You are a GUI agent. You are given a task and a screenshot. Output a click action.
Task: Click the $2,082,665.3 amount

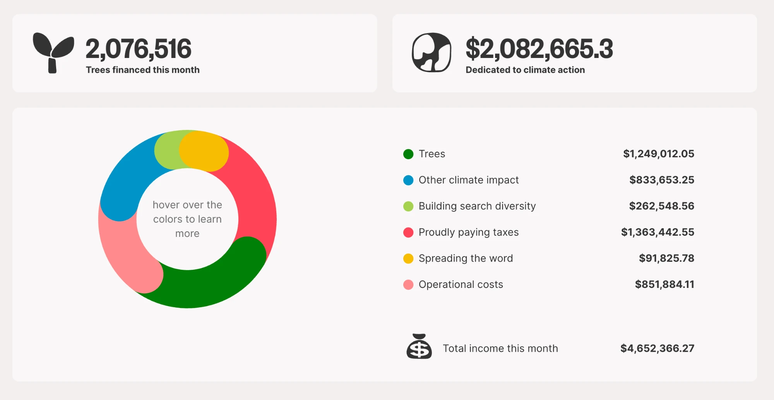[x=539, y=49]
